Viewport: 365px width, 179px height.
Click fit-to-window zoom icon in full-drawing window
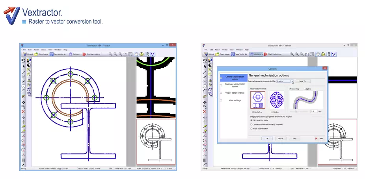[x=130, y=54]
